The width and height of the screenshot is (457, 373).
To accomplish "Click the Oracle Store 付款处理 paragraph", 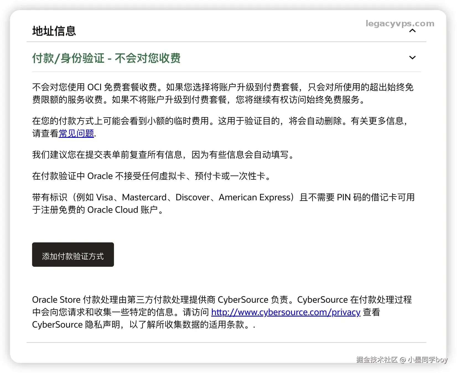I will tap(222, 312).
